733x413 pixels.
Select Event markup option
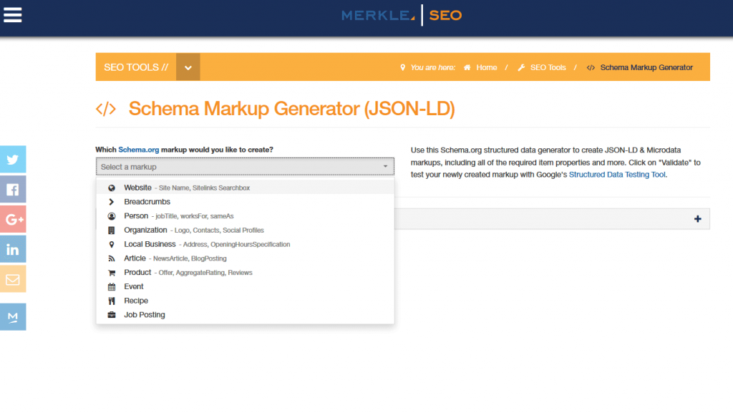[x=245, y=286]
